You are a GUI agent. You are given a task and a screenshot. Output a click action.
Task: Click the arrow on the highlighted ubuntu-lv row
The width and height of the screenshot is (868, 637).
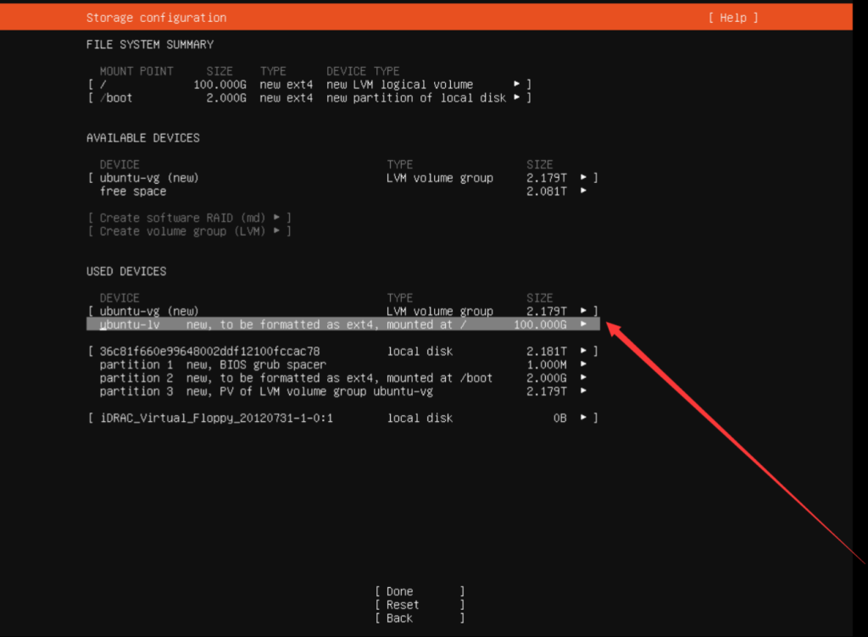point(583,324)
